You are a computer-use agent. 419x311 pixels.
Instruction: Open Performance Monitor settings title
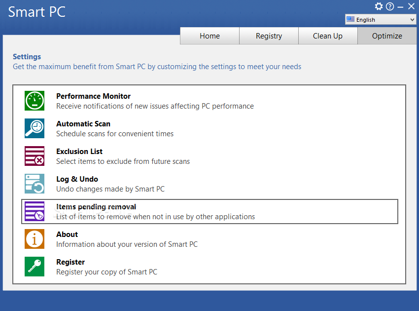pyautogui.click(x=93, y=96)
